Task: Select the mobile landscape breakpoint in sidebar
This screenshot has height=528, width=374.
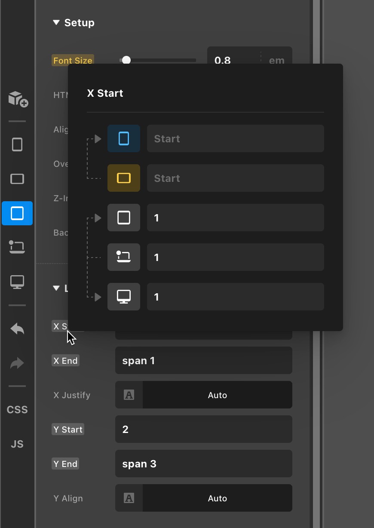Action: [17, 179]
